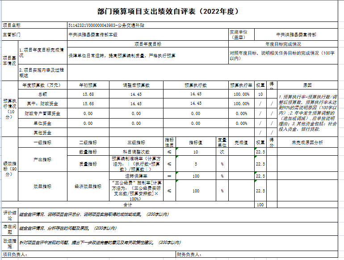This screenshot has width=344, height=260.
Task: Select the 原因 header cell
Action: click(x=307, y=85)
